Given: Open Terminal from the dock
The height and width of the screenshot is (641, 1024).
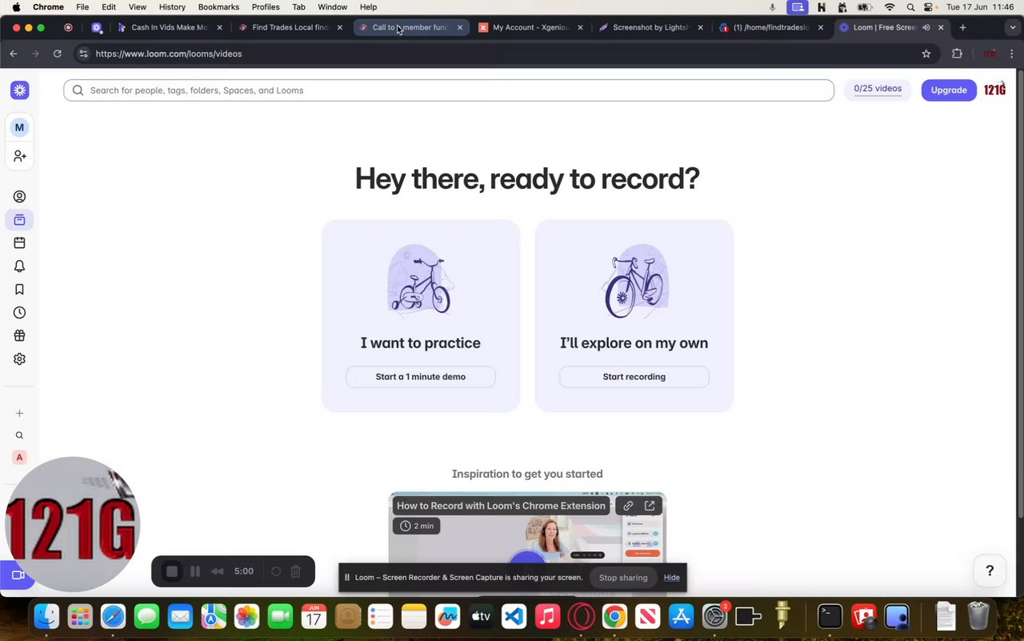Looking at the screenshot, I should 830,616.
